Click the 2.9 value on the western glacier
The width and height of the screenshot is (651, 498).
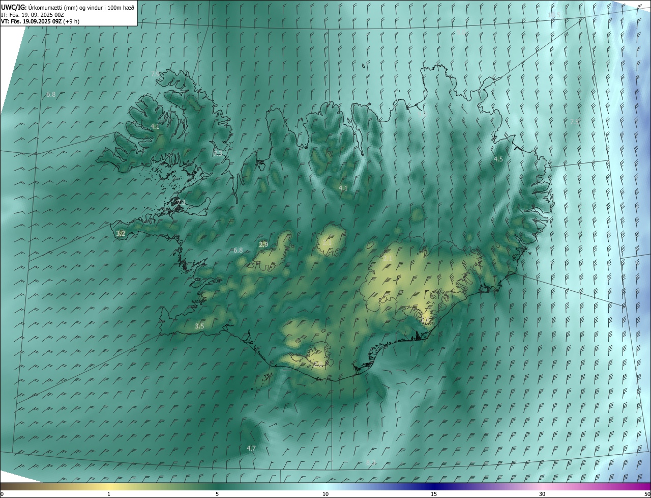263,245
